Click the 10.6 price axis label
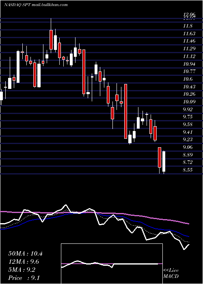This screenshot has height=284, width=203. (x=188, y=79)
